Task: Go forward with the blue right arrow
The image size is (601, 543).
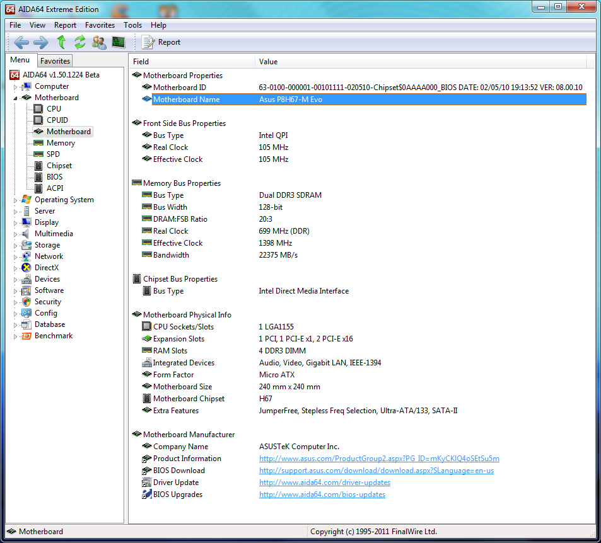Action: 41,42
